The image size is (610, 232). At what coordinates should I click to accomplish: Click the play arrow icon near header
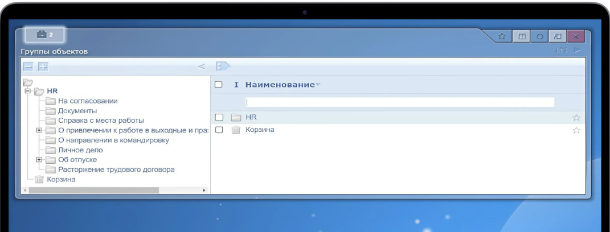pos(578,51)
